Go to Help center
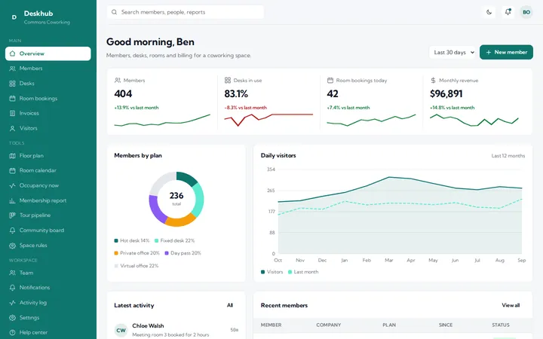This screenshot has width=543, height=339. [48, 332]
